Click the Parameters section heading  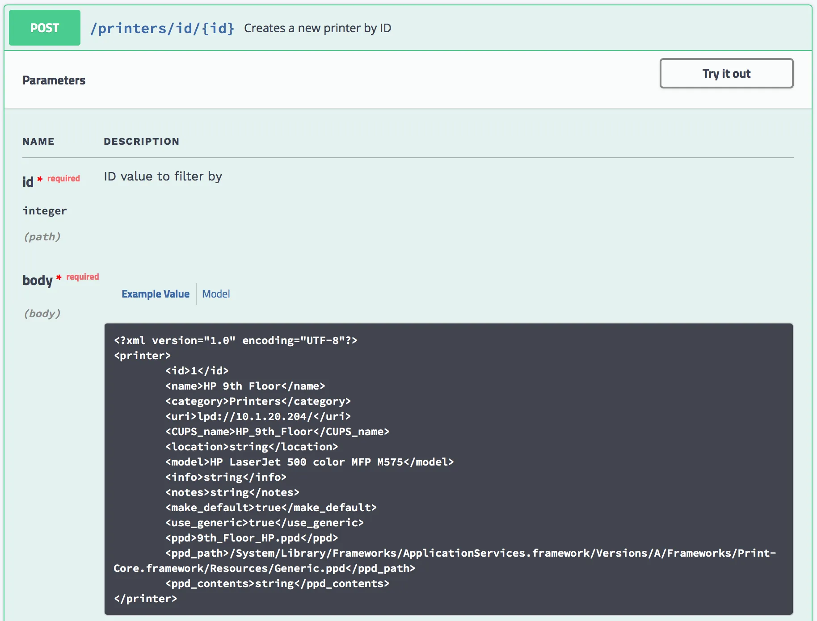click(x=54, y=80)
